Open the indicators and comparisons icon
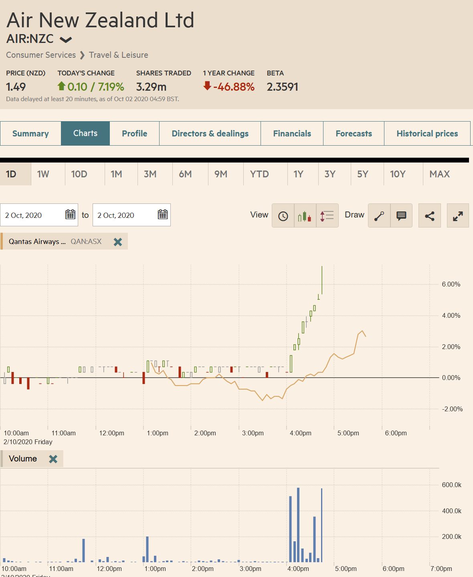 point(327,216)
